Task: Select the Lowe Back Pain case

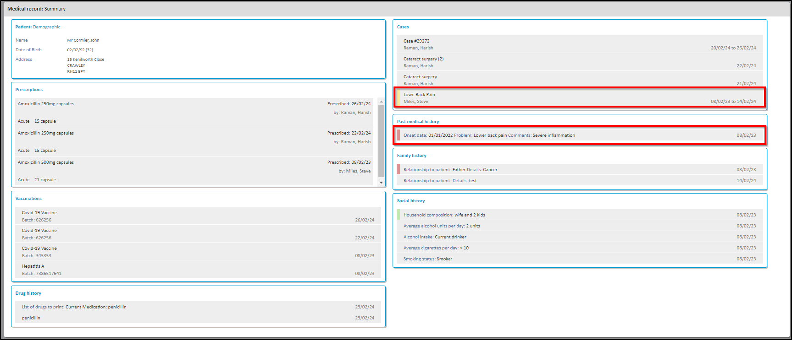Action: (x=419, y=95)
